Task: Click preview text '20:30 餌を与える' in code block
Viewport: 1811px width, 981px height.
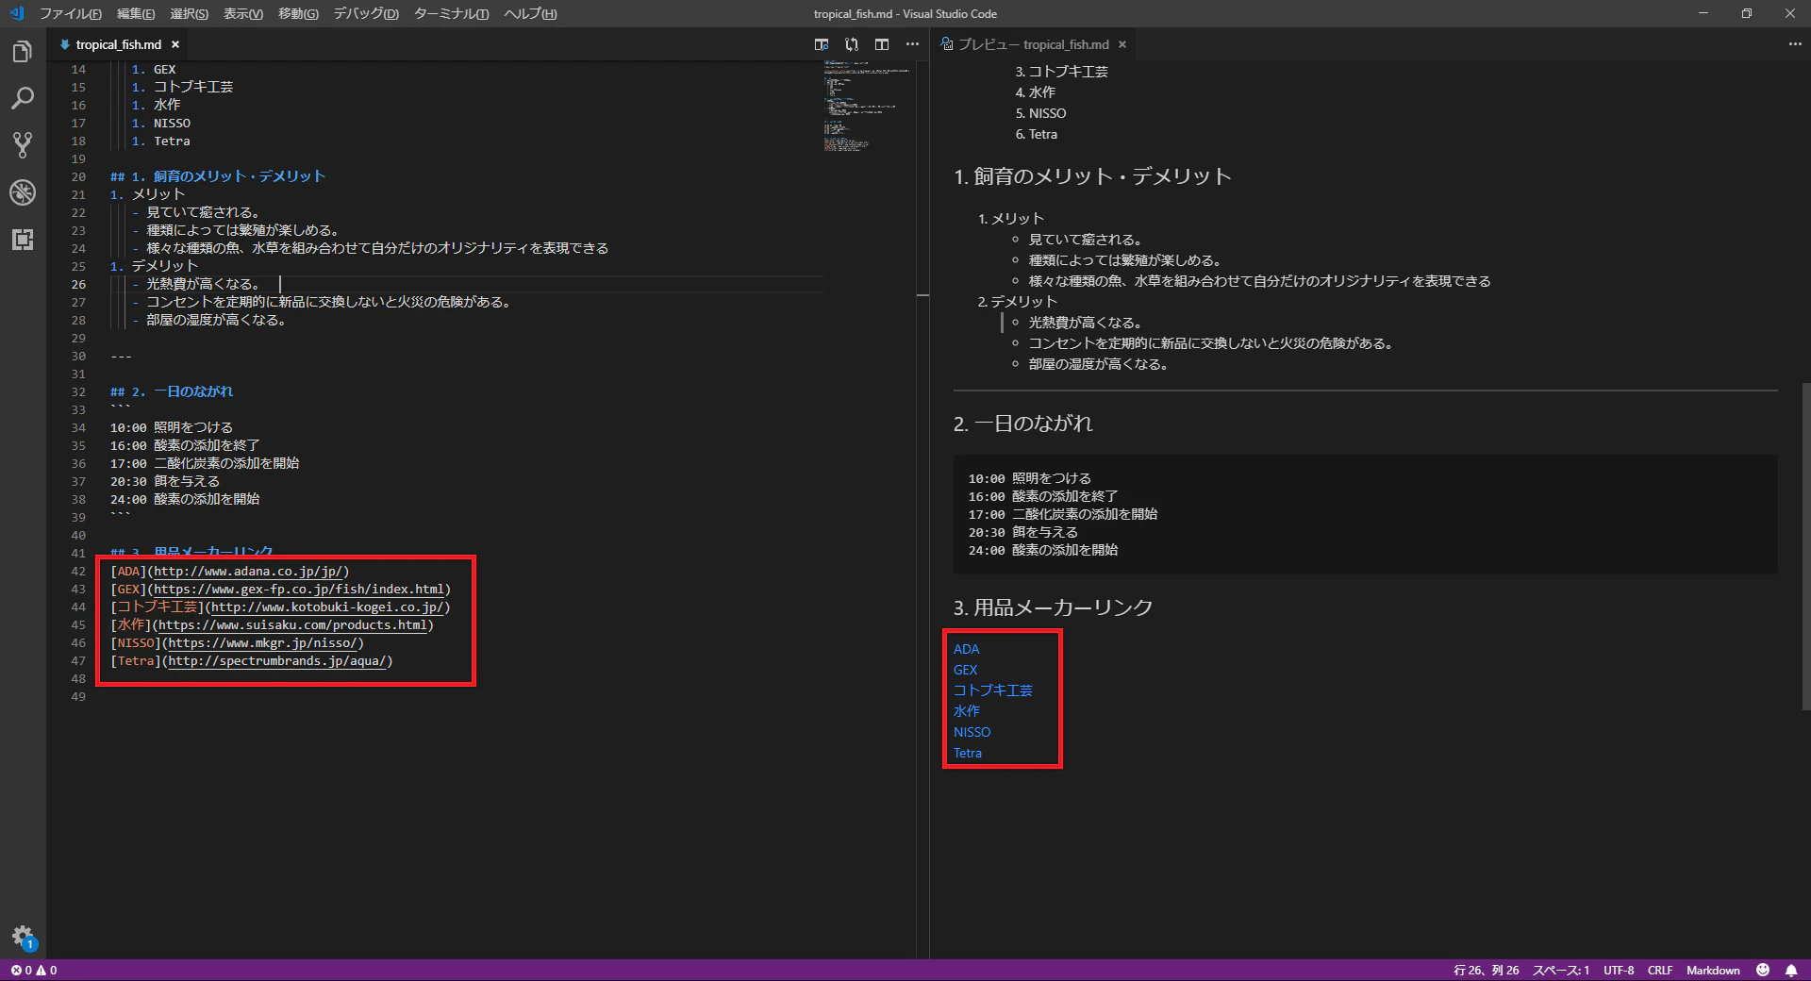Action: (x=1022, y=532)
